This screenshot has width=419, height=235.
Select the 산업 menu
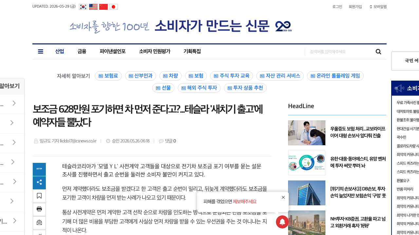click(x=60, y=51)
